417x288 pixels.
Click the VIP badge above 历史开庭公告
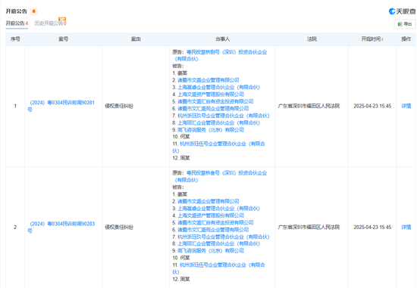62,19
